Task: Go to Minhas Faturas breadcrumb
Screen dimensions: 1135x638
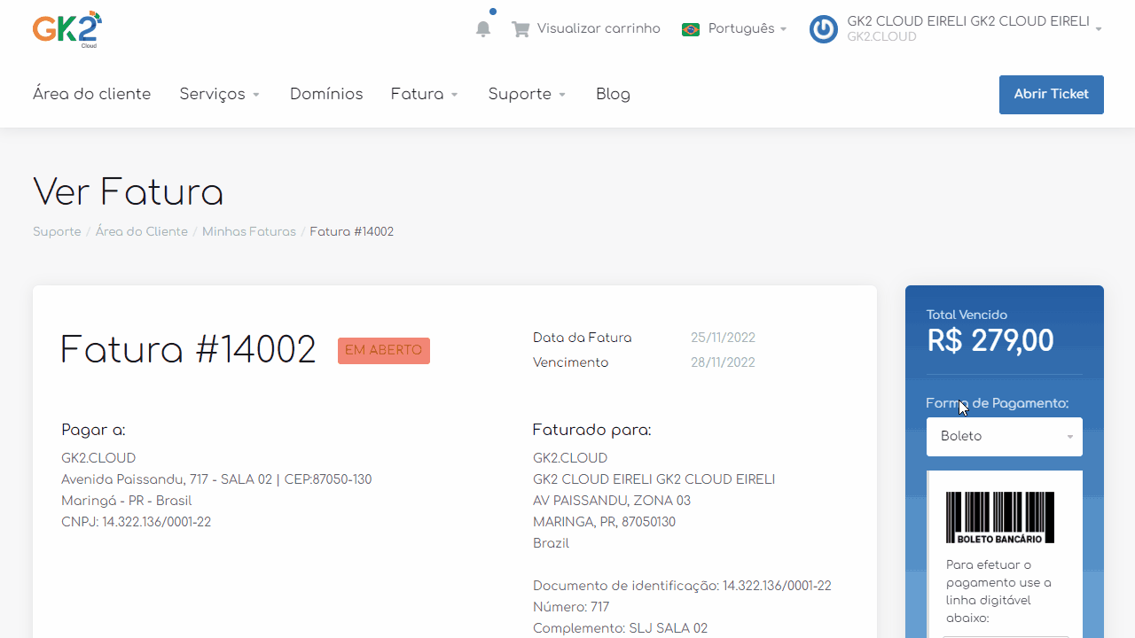Action: click(249, 232)
